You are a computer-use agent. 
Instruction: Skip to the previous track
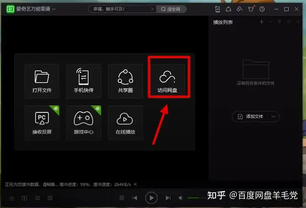click(x=135, y=198)
